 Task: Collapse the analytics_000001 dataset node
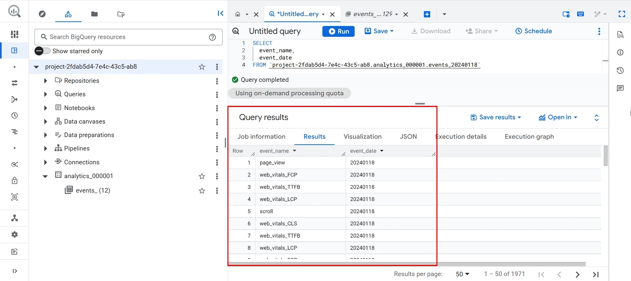click(x=45, y=176)
